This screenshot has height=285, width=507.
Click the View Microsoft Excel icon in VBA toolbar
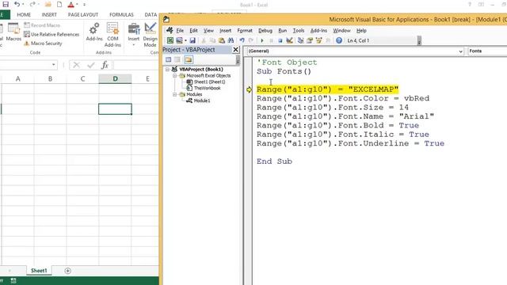pos(170,40)
